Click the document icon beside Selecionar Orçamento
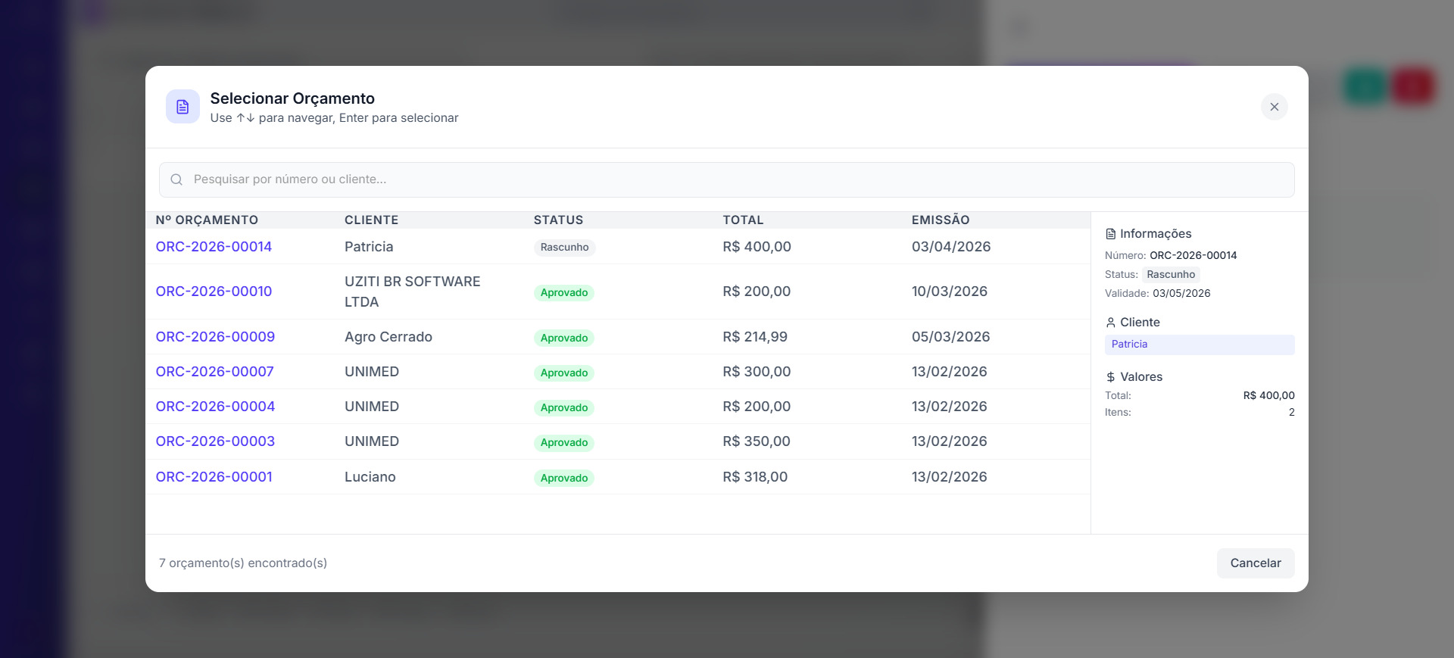1454x658 pixels. 183,107
